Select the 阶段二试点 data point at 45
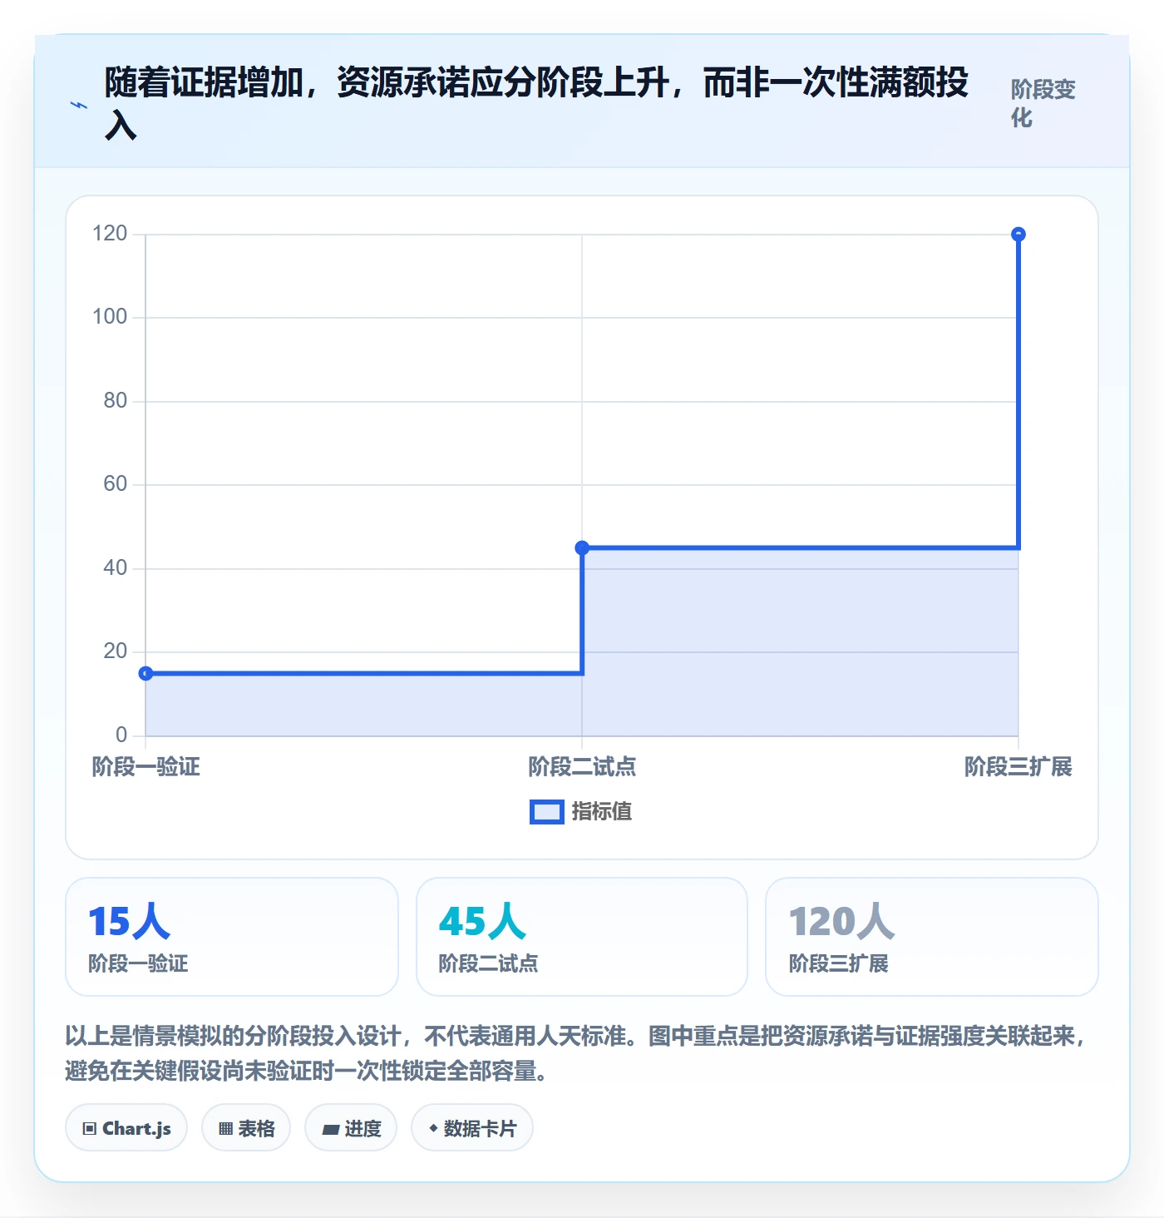The height and width of the screenshot is (1218, 1164). pos(582,547)
